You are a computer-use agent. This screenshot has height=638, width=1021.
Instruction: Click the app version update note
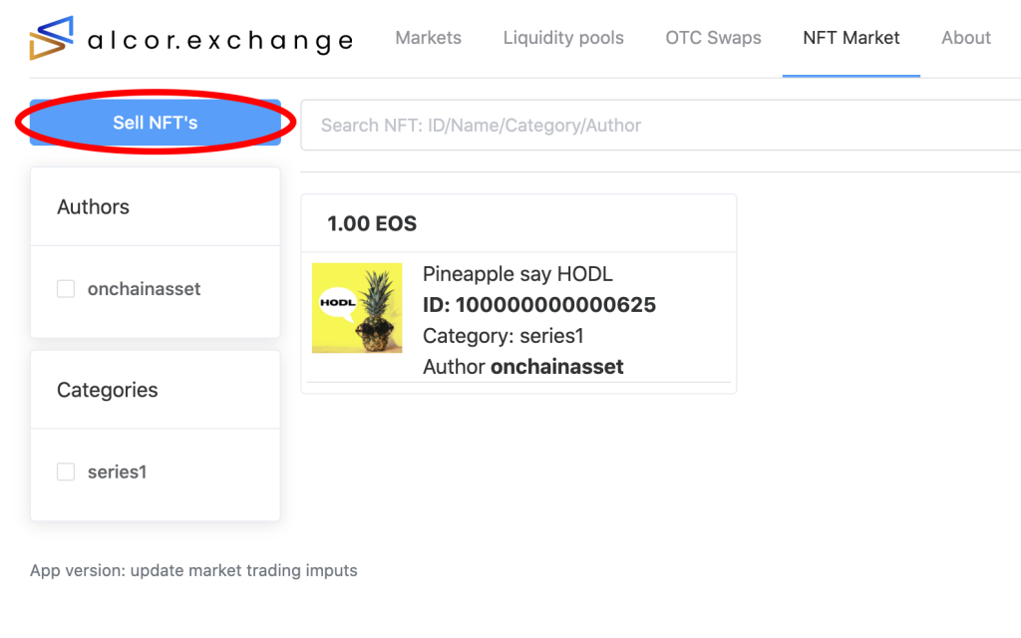[190, 570]
